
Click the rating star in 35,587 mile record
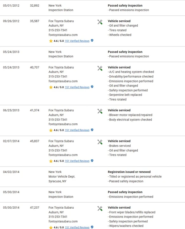(51, 41)
